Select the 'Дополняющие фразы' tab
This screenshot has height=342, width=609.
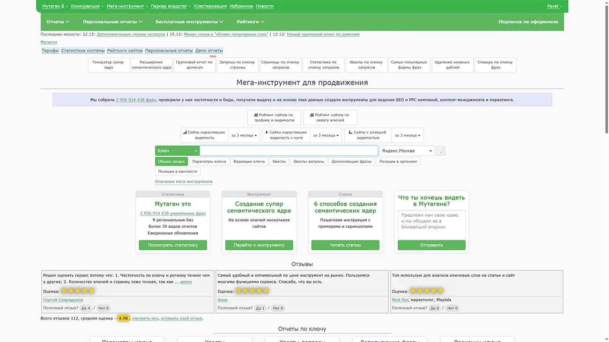pos(351,161)
